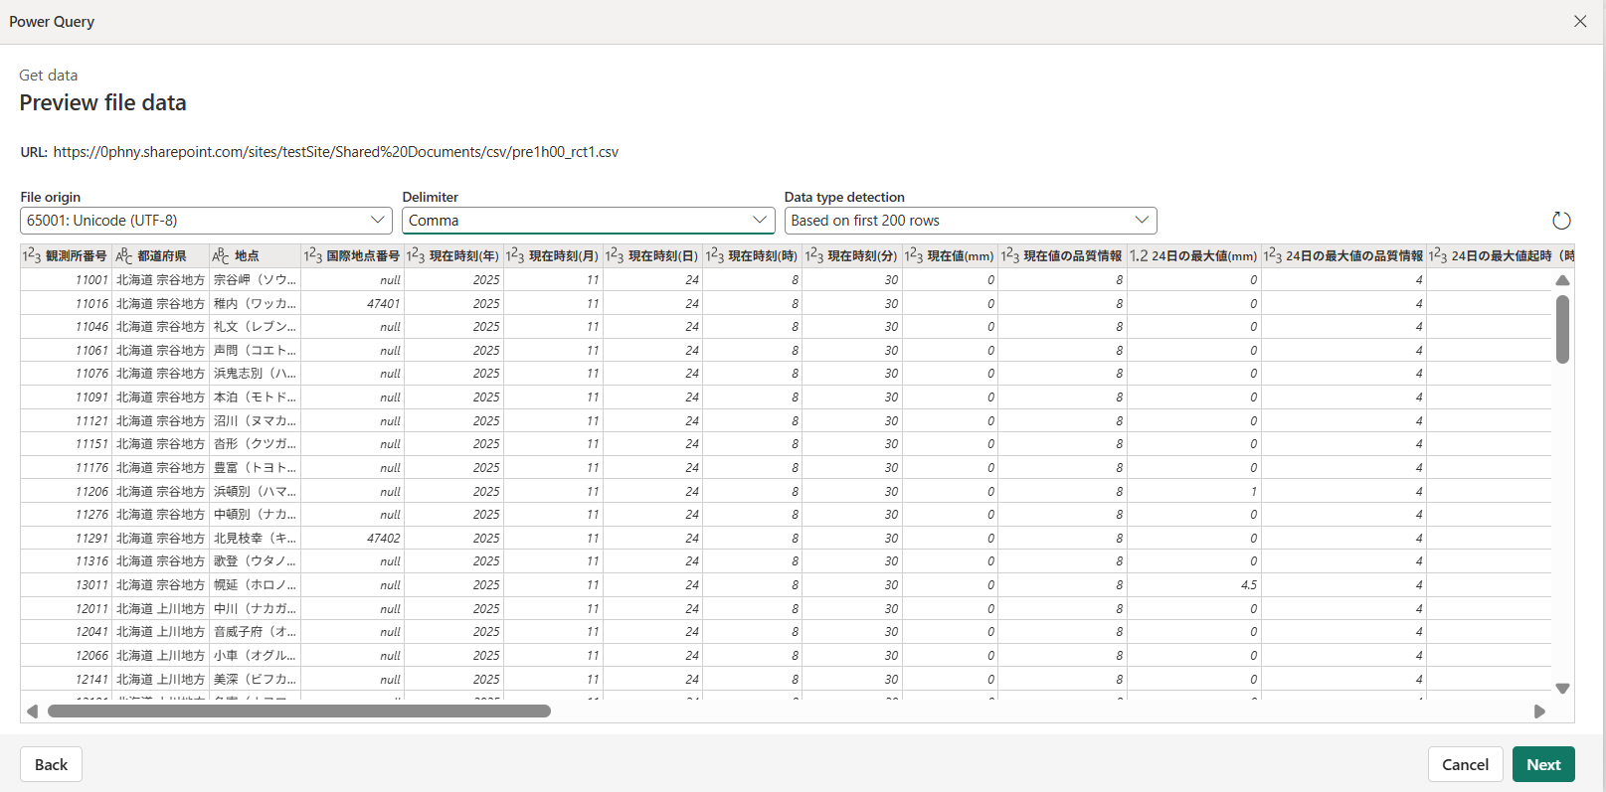
Task: Click the 4.5 value in 24日の最大値 column
Action: (x=1194, y=584)
